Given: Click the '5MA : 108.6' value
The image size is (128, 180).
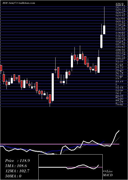Looking at the screenshot, I should click(17, 166).
